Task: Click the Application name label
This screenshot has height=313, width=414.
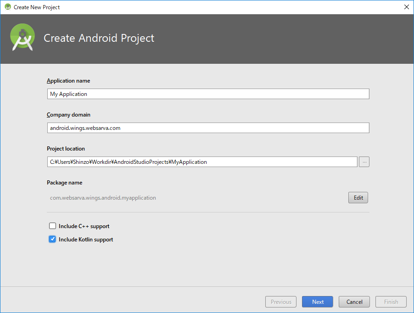Action: (x=68, y=81)
